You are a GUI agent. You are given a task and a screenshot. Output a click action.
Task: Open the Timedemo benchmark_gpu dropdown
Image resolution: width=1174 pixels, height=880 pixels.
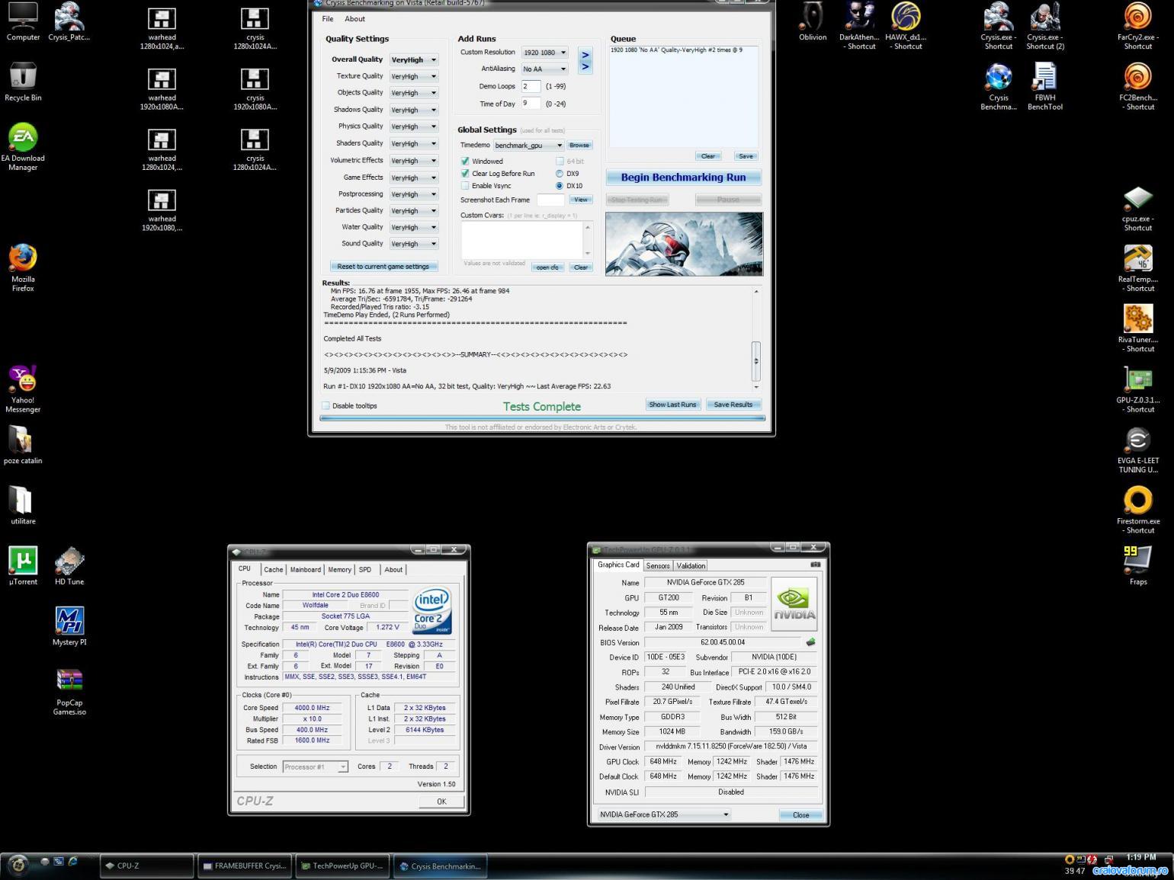pos(528,145)
